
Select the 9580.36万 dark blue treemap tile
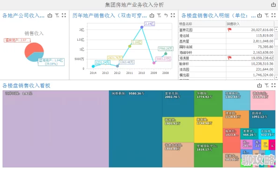tap(136, 129)
